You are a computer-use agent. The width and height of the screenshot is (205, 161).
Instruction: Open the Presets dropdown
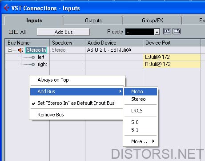(157, 32)
